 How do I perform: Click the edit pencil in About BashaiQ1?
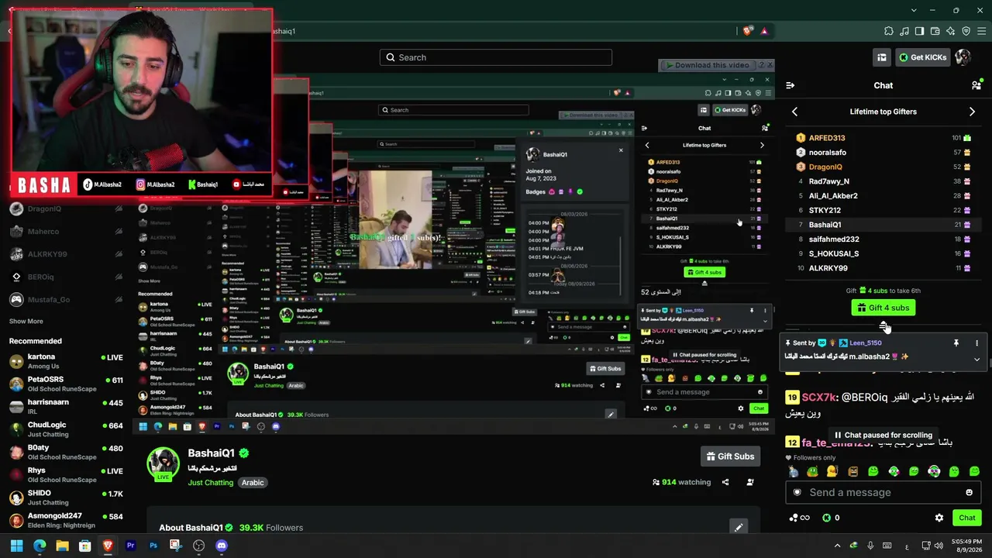739,527
